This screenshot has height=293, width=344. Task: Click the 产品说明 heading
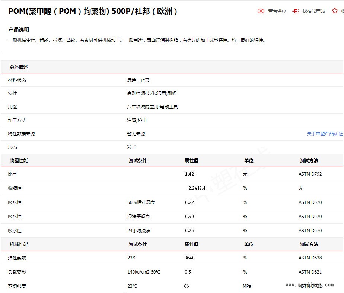tap(19, 29)
